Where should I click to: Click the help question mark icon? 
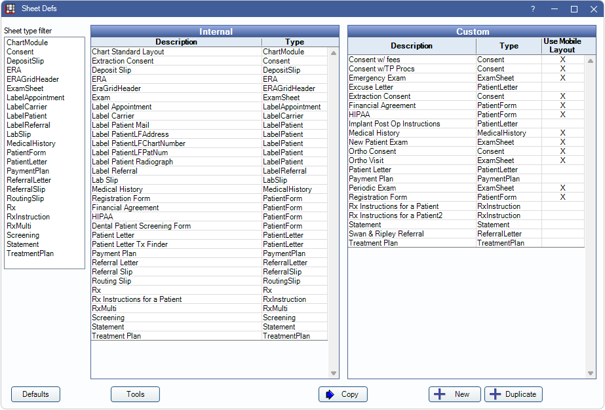click(x=532, y=9)
